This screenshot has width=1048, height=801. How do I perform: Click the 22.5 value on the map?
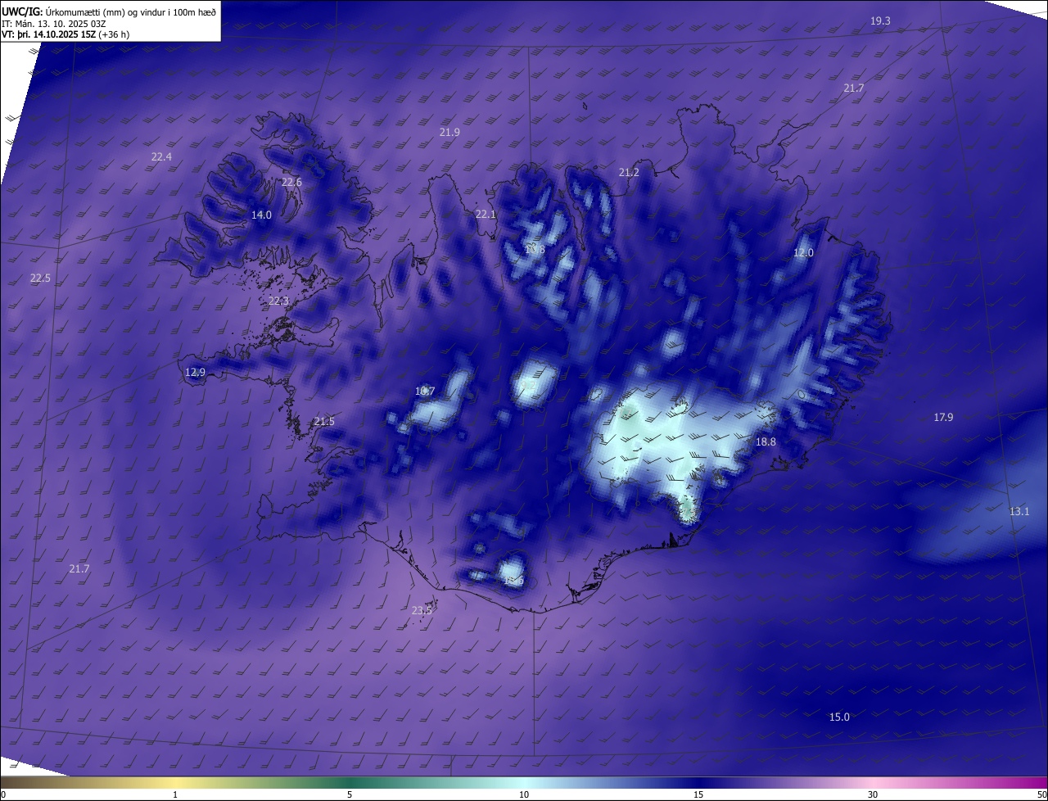pyautogui.click(x=40, y=278)
